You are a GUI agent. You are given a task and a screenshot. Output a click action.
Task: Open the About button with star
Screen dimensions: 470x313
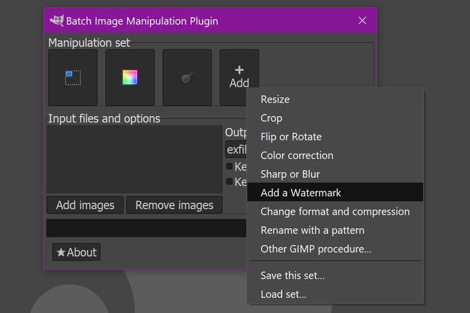76,252
